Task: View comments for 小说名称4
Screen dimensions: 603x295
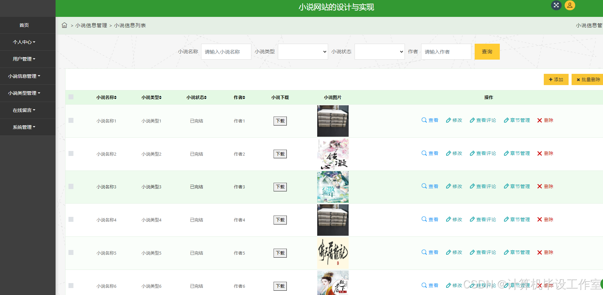Action: pos(483,220)
